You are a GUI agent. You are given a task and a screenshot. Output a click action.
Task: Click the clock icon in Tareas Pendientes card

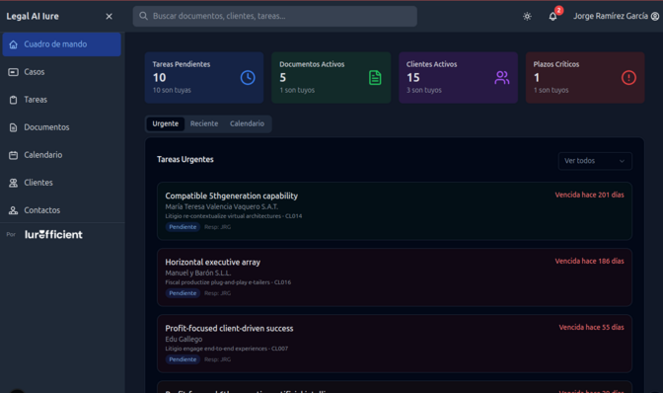pos(248,77)
